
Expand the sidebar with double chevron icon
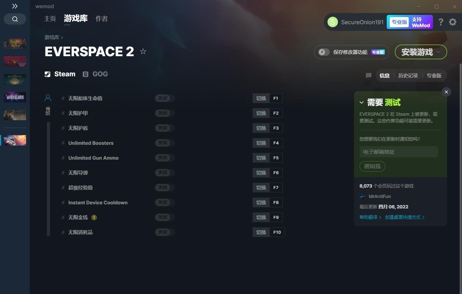point(15,6)
